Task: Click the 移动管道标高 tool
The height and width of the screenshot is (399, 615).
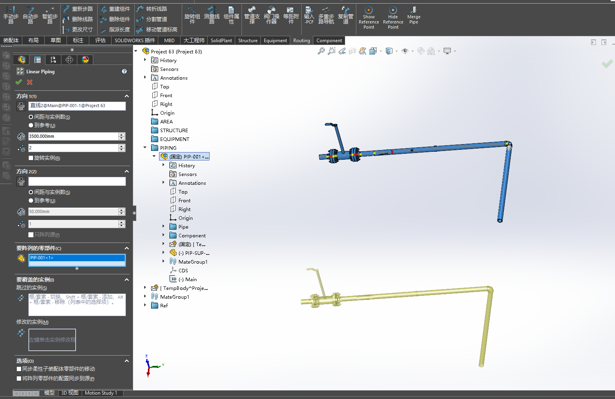Action: [157, 29]
